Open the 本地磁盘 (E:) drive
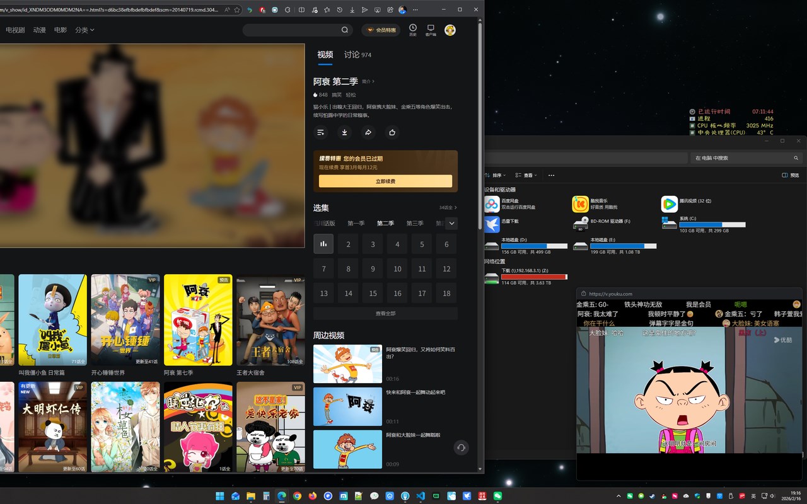Screen dimensions: 807x504 [x=615, y=246]
